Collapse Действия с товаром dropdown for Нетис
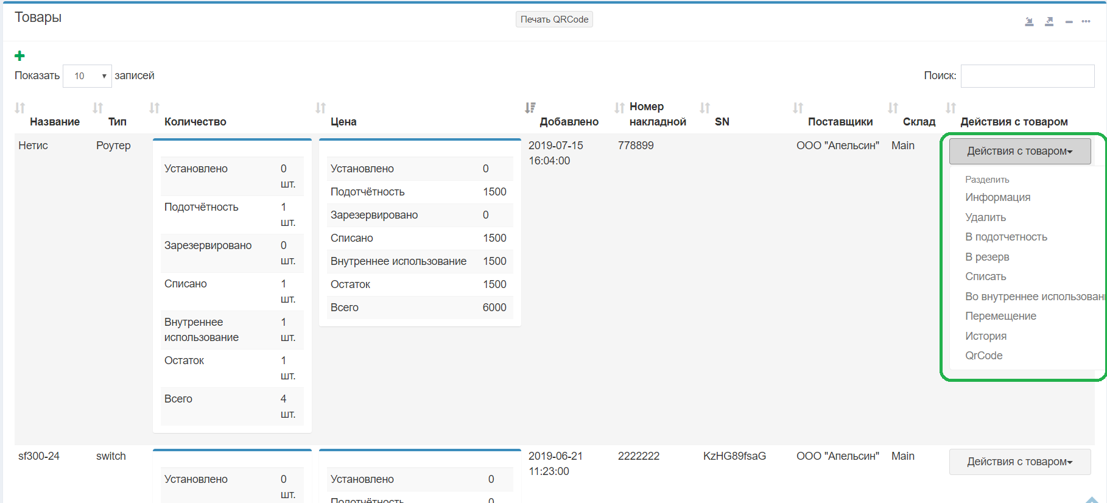 coord(1019,151)
